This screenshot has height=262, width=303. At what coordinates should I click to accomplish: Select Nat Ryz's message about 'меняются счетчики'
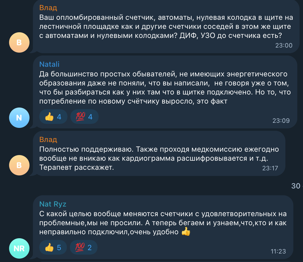click(x=163, y=227)
